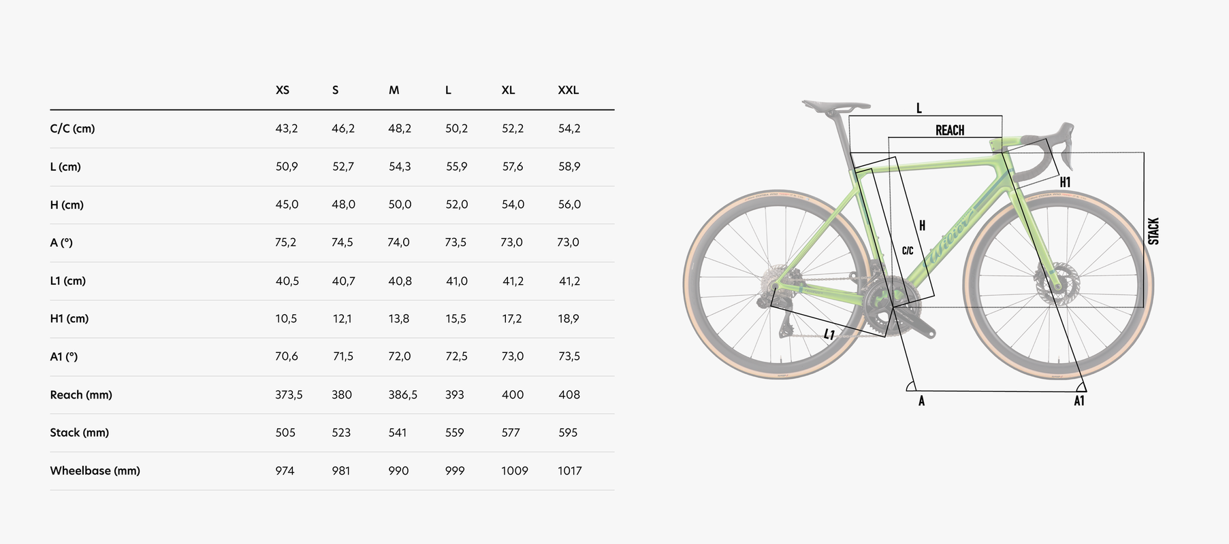1229x544 pixels.
Task: Click the Reach (mm) row label
Action: 81,394
